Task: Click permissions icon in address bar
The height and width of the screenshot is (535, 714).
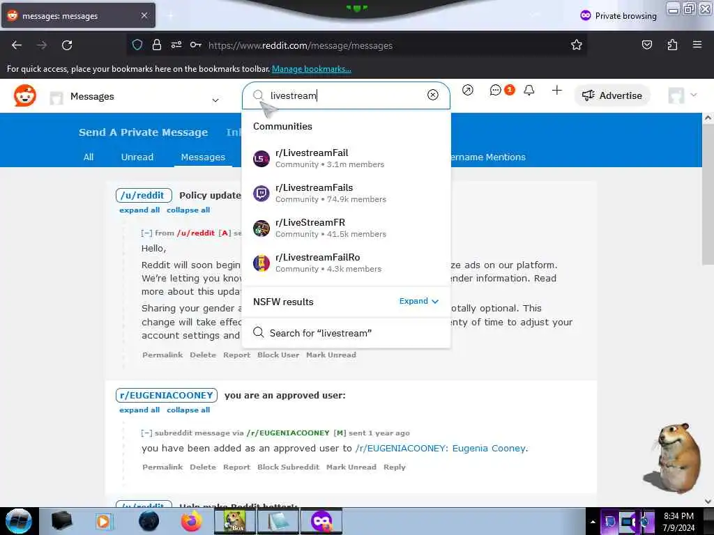Action: click(176, 45)
